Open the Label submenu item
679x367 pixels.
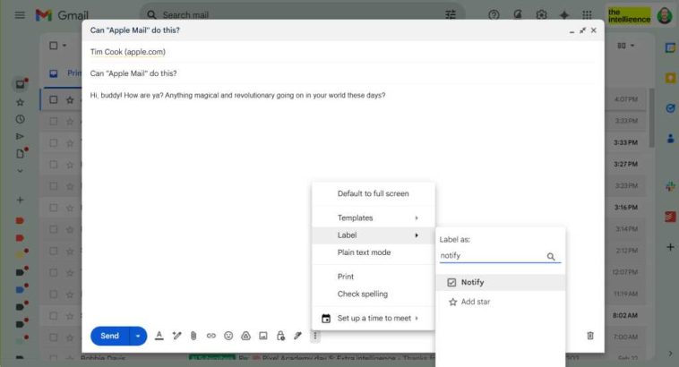coord(374,235)
